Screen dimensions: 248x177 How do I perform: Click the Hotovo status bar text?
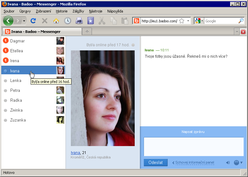point(9,173)
